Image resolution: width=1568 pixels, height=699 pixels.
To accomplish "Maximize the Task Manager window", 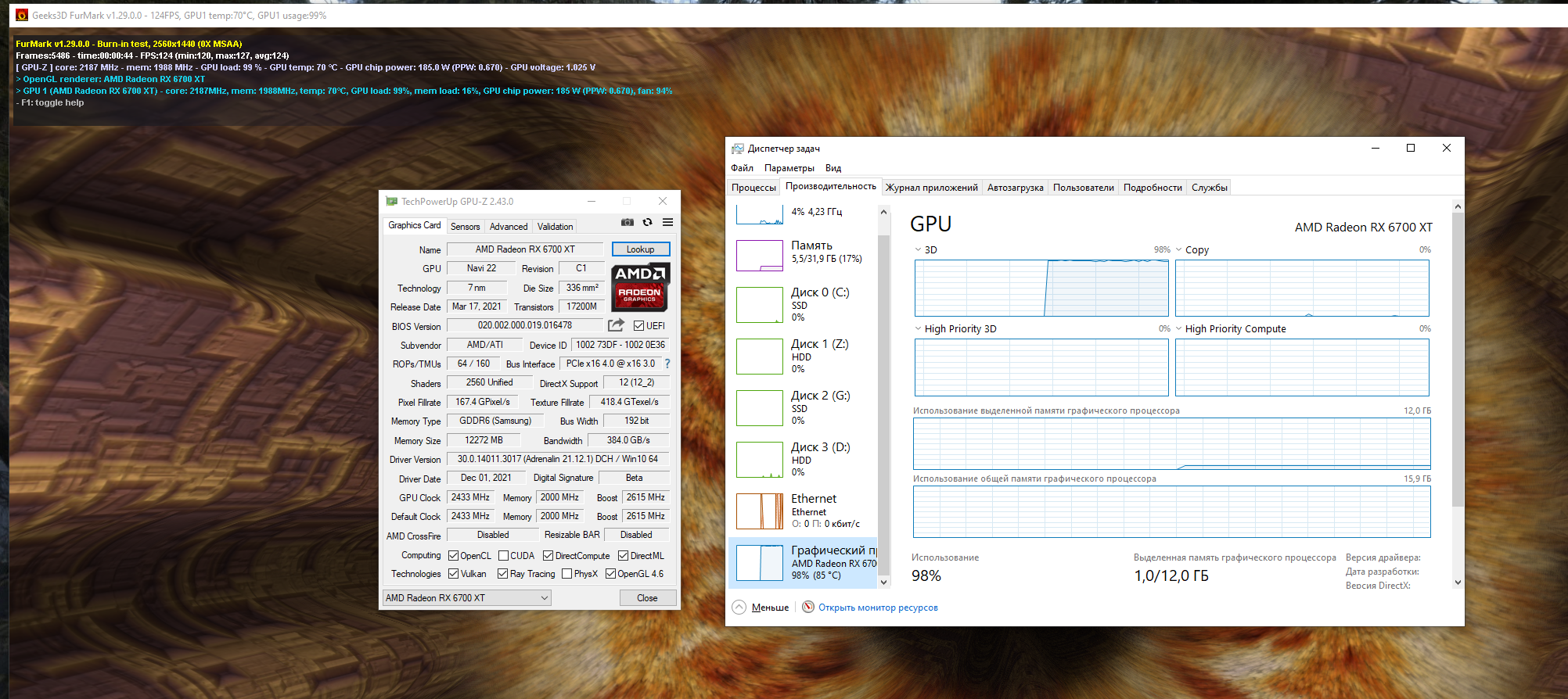I will coord(1411,149).
